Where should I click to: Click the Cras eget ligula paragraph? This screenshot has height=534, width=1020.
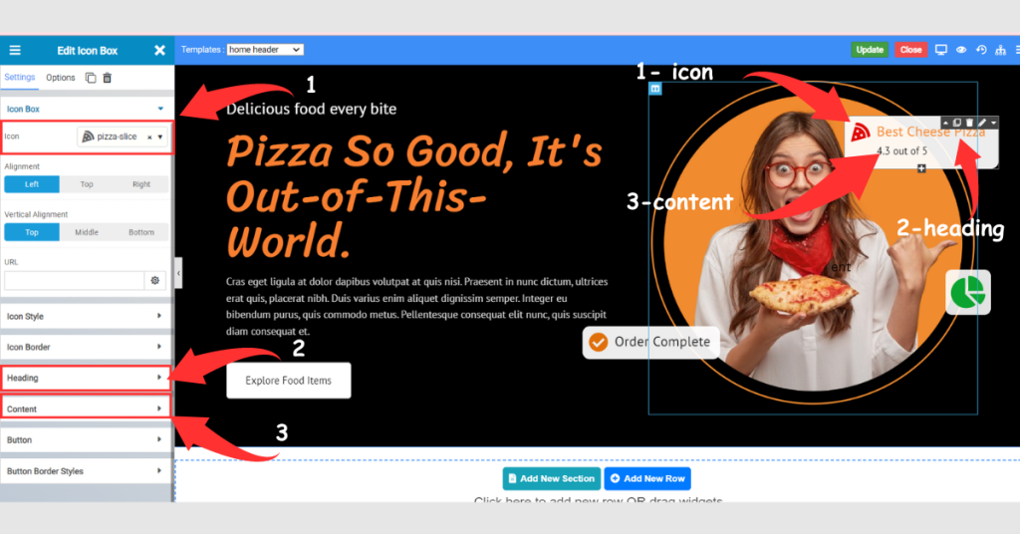click(417, 306)
